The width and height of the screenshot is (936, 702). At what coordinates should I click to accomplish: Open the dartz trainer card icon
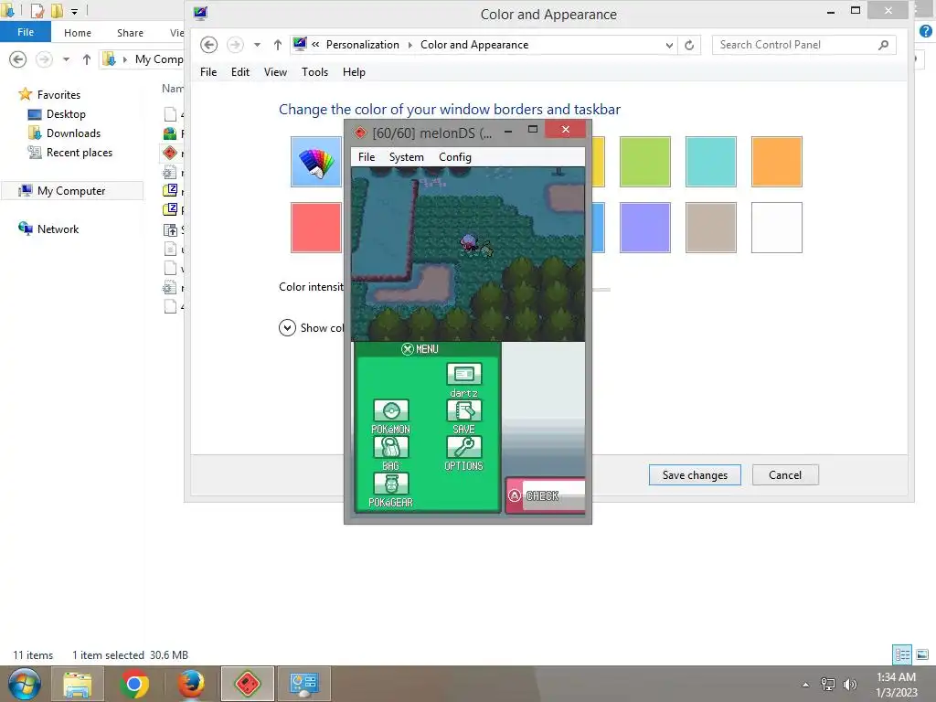tap(463, 374)
